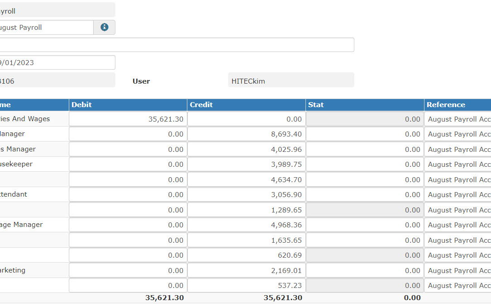
Task: Click the 35,621.30 debit cell
Action: click(x=128, y=119)
